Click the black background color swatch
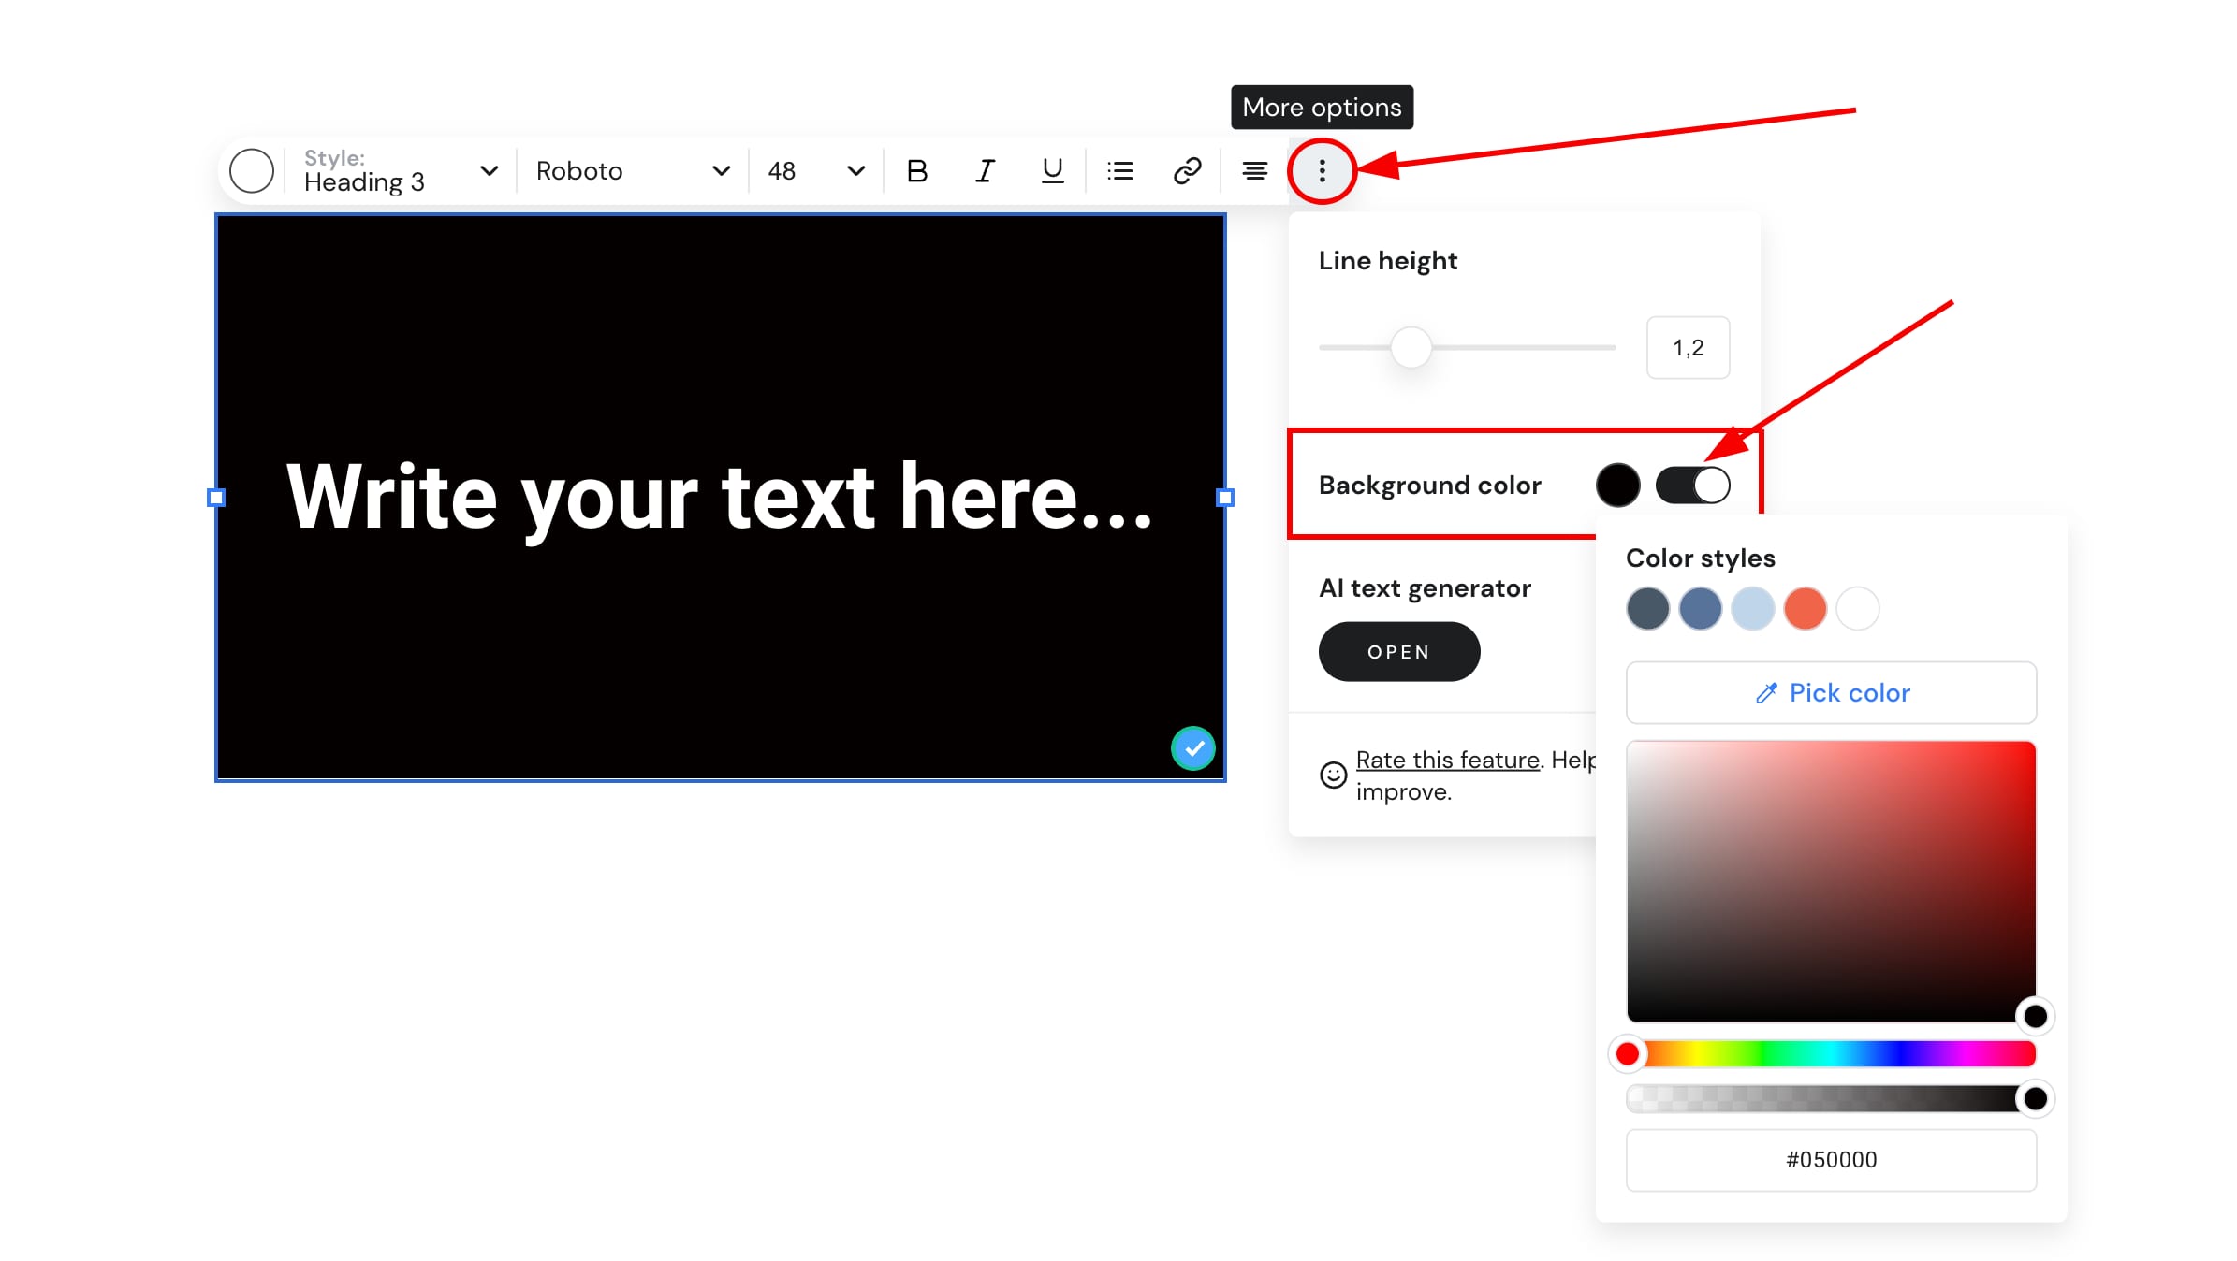This screenshot has width=2237, height=1261. 1617,486
